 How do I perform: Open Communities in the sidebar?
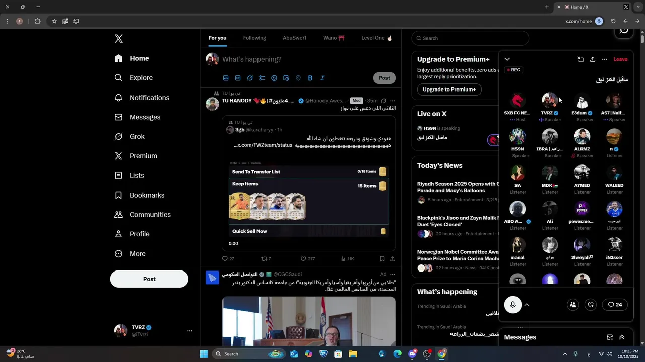[143, 215]
